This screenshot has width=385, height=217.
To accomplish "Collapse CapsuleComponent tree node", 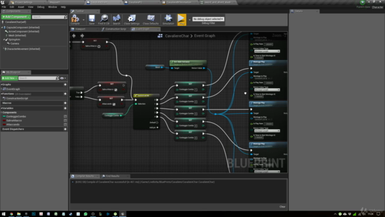I will 2,28.
